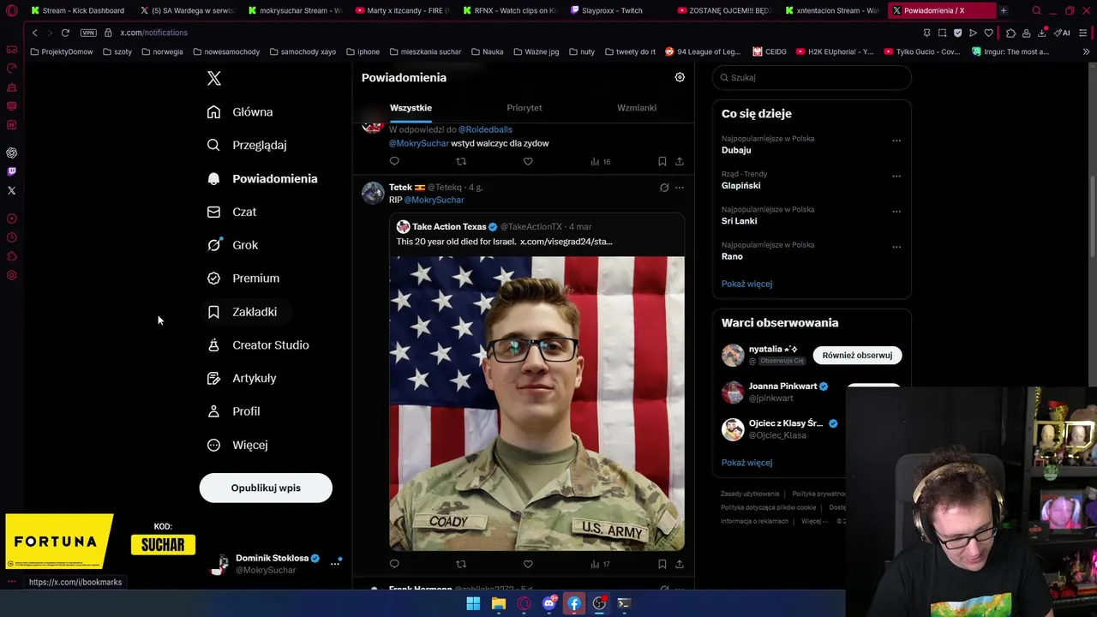Open Discord from taskbar
The height and width of the screenshot is (617, 1097).
[x=549, y=603]
